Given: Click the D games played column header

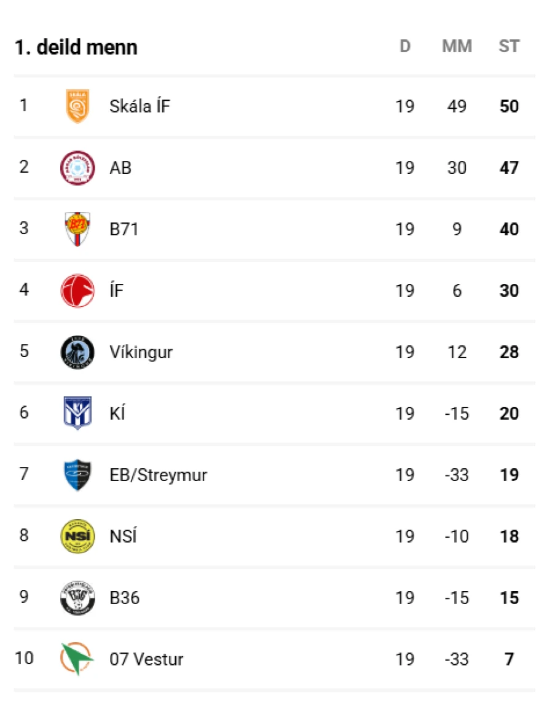Looking at the screenshot, I should pos(405,46).
